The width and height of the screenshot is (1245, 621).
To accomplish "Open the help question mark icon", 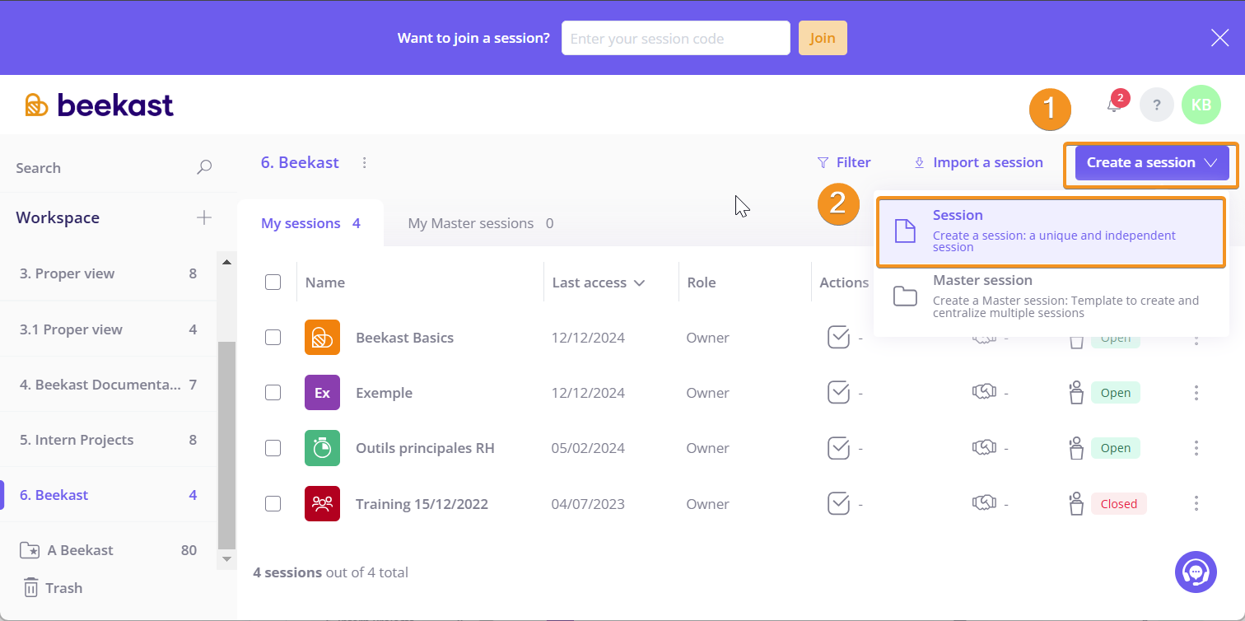I will 1157,105.
